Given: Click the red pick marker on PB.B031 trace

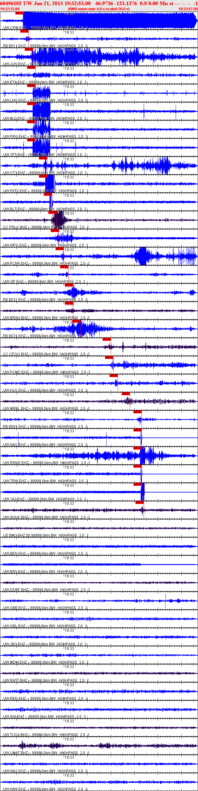Looking at the screenshot, I should click(76, 321).
